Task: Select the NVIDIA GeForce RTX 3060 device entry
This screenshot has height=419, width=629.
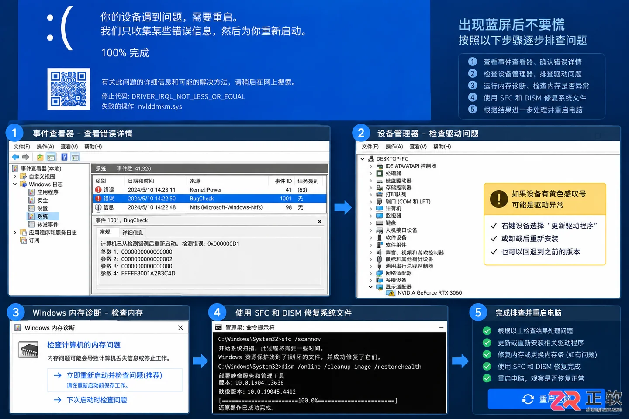Action: point(429,293)
